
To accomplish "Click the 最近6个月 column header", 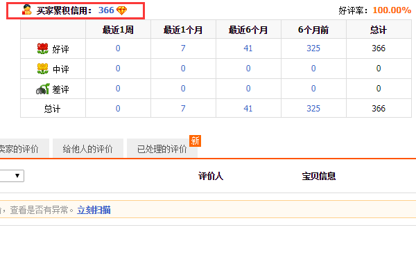I will [x=248, y=30].
